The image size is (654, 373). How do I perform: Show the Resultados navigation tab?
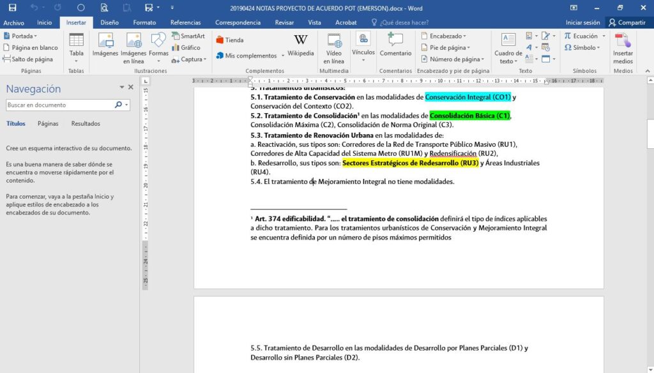(86, 123)
